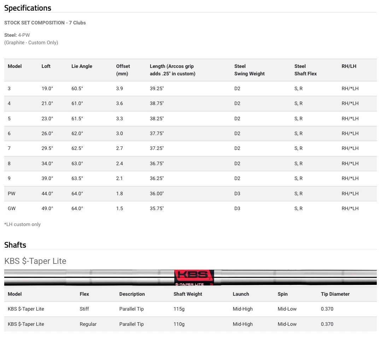This screenshot has width=386, height=341.
Task: Click 'STOCK SET COMPOSITION - 7 Clubs' text
Action: click(45, 23)
